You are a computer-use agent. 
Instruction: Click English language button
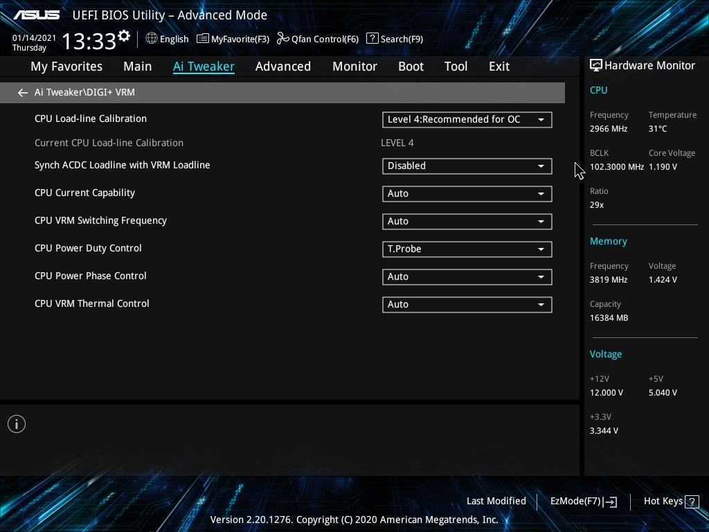168,39
